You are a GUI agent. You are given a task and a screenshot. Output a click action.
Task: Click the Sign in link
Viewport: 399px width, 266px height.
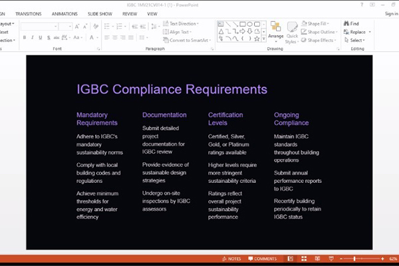tap(392, 14)
